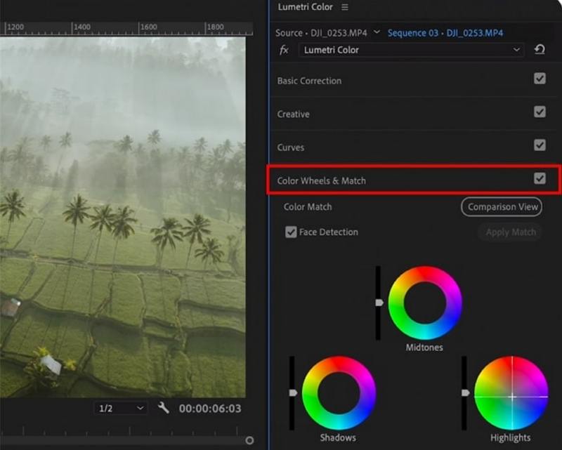Collapse the Color Wheels & Match section
The width and height of the screenshot is (562, 450).
click(322, 180)
